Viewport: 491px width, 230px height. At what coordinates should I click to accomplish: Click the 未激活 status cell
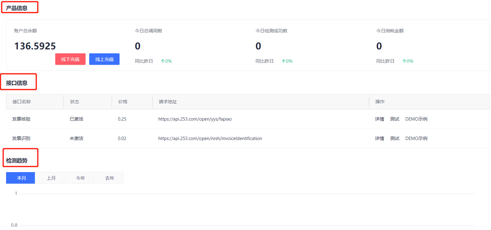point(76,138)
